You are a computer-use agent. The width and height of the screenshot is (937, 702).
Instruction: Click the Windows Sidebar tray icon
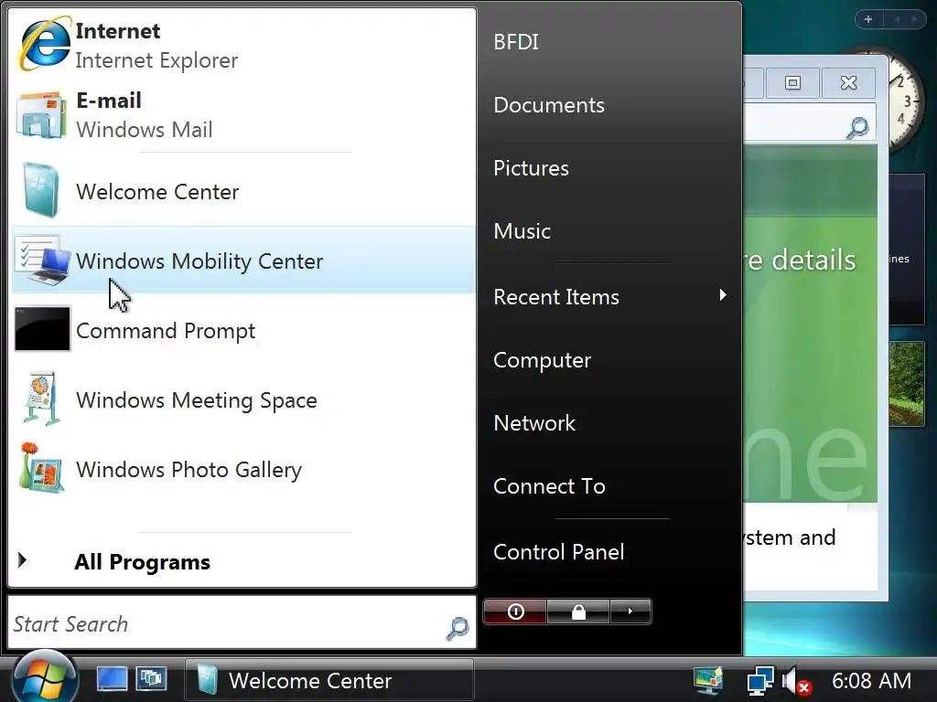pos(709,680)
